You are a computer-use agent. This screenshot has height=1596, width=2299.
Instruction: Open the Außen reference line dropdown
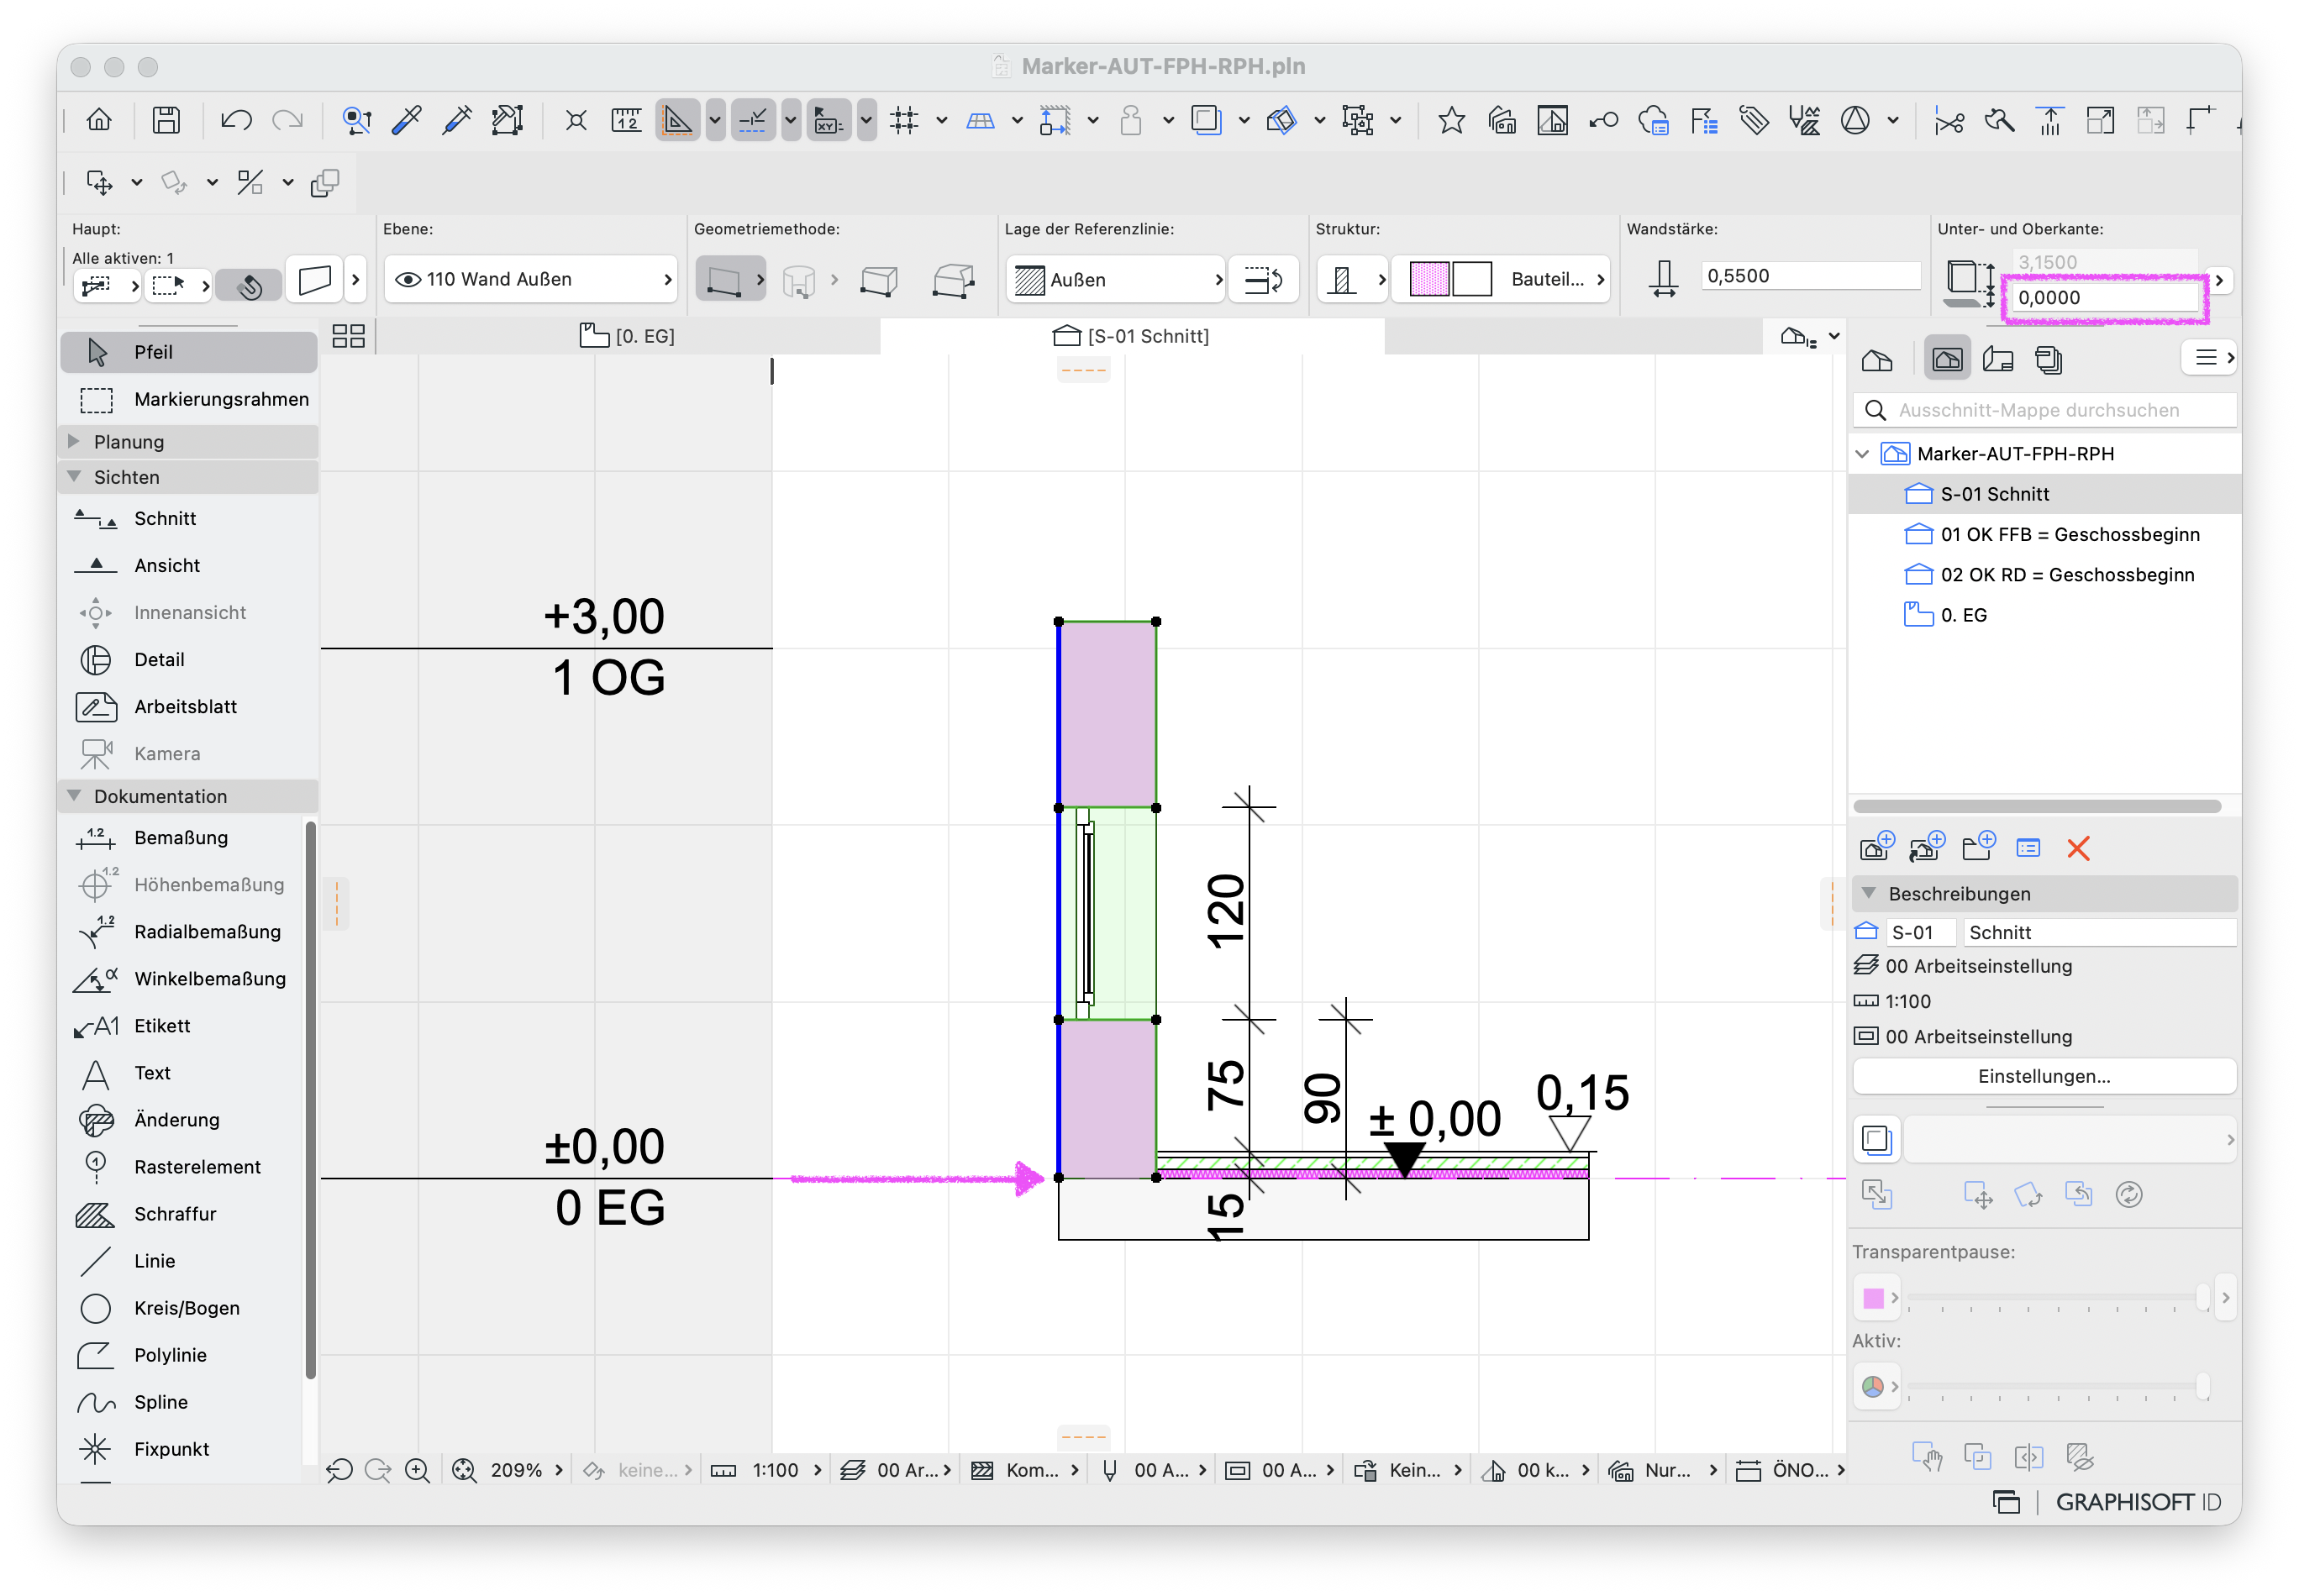coord(1114,279)
